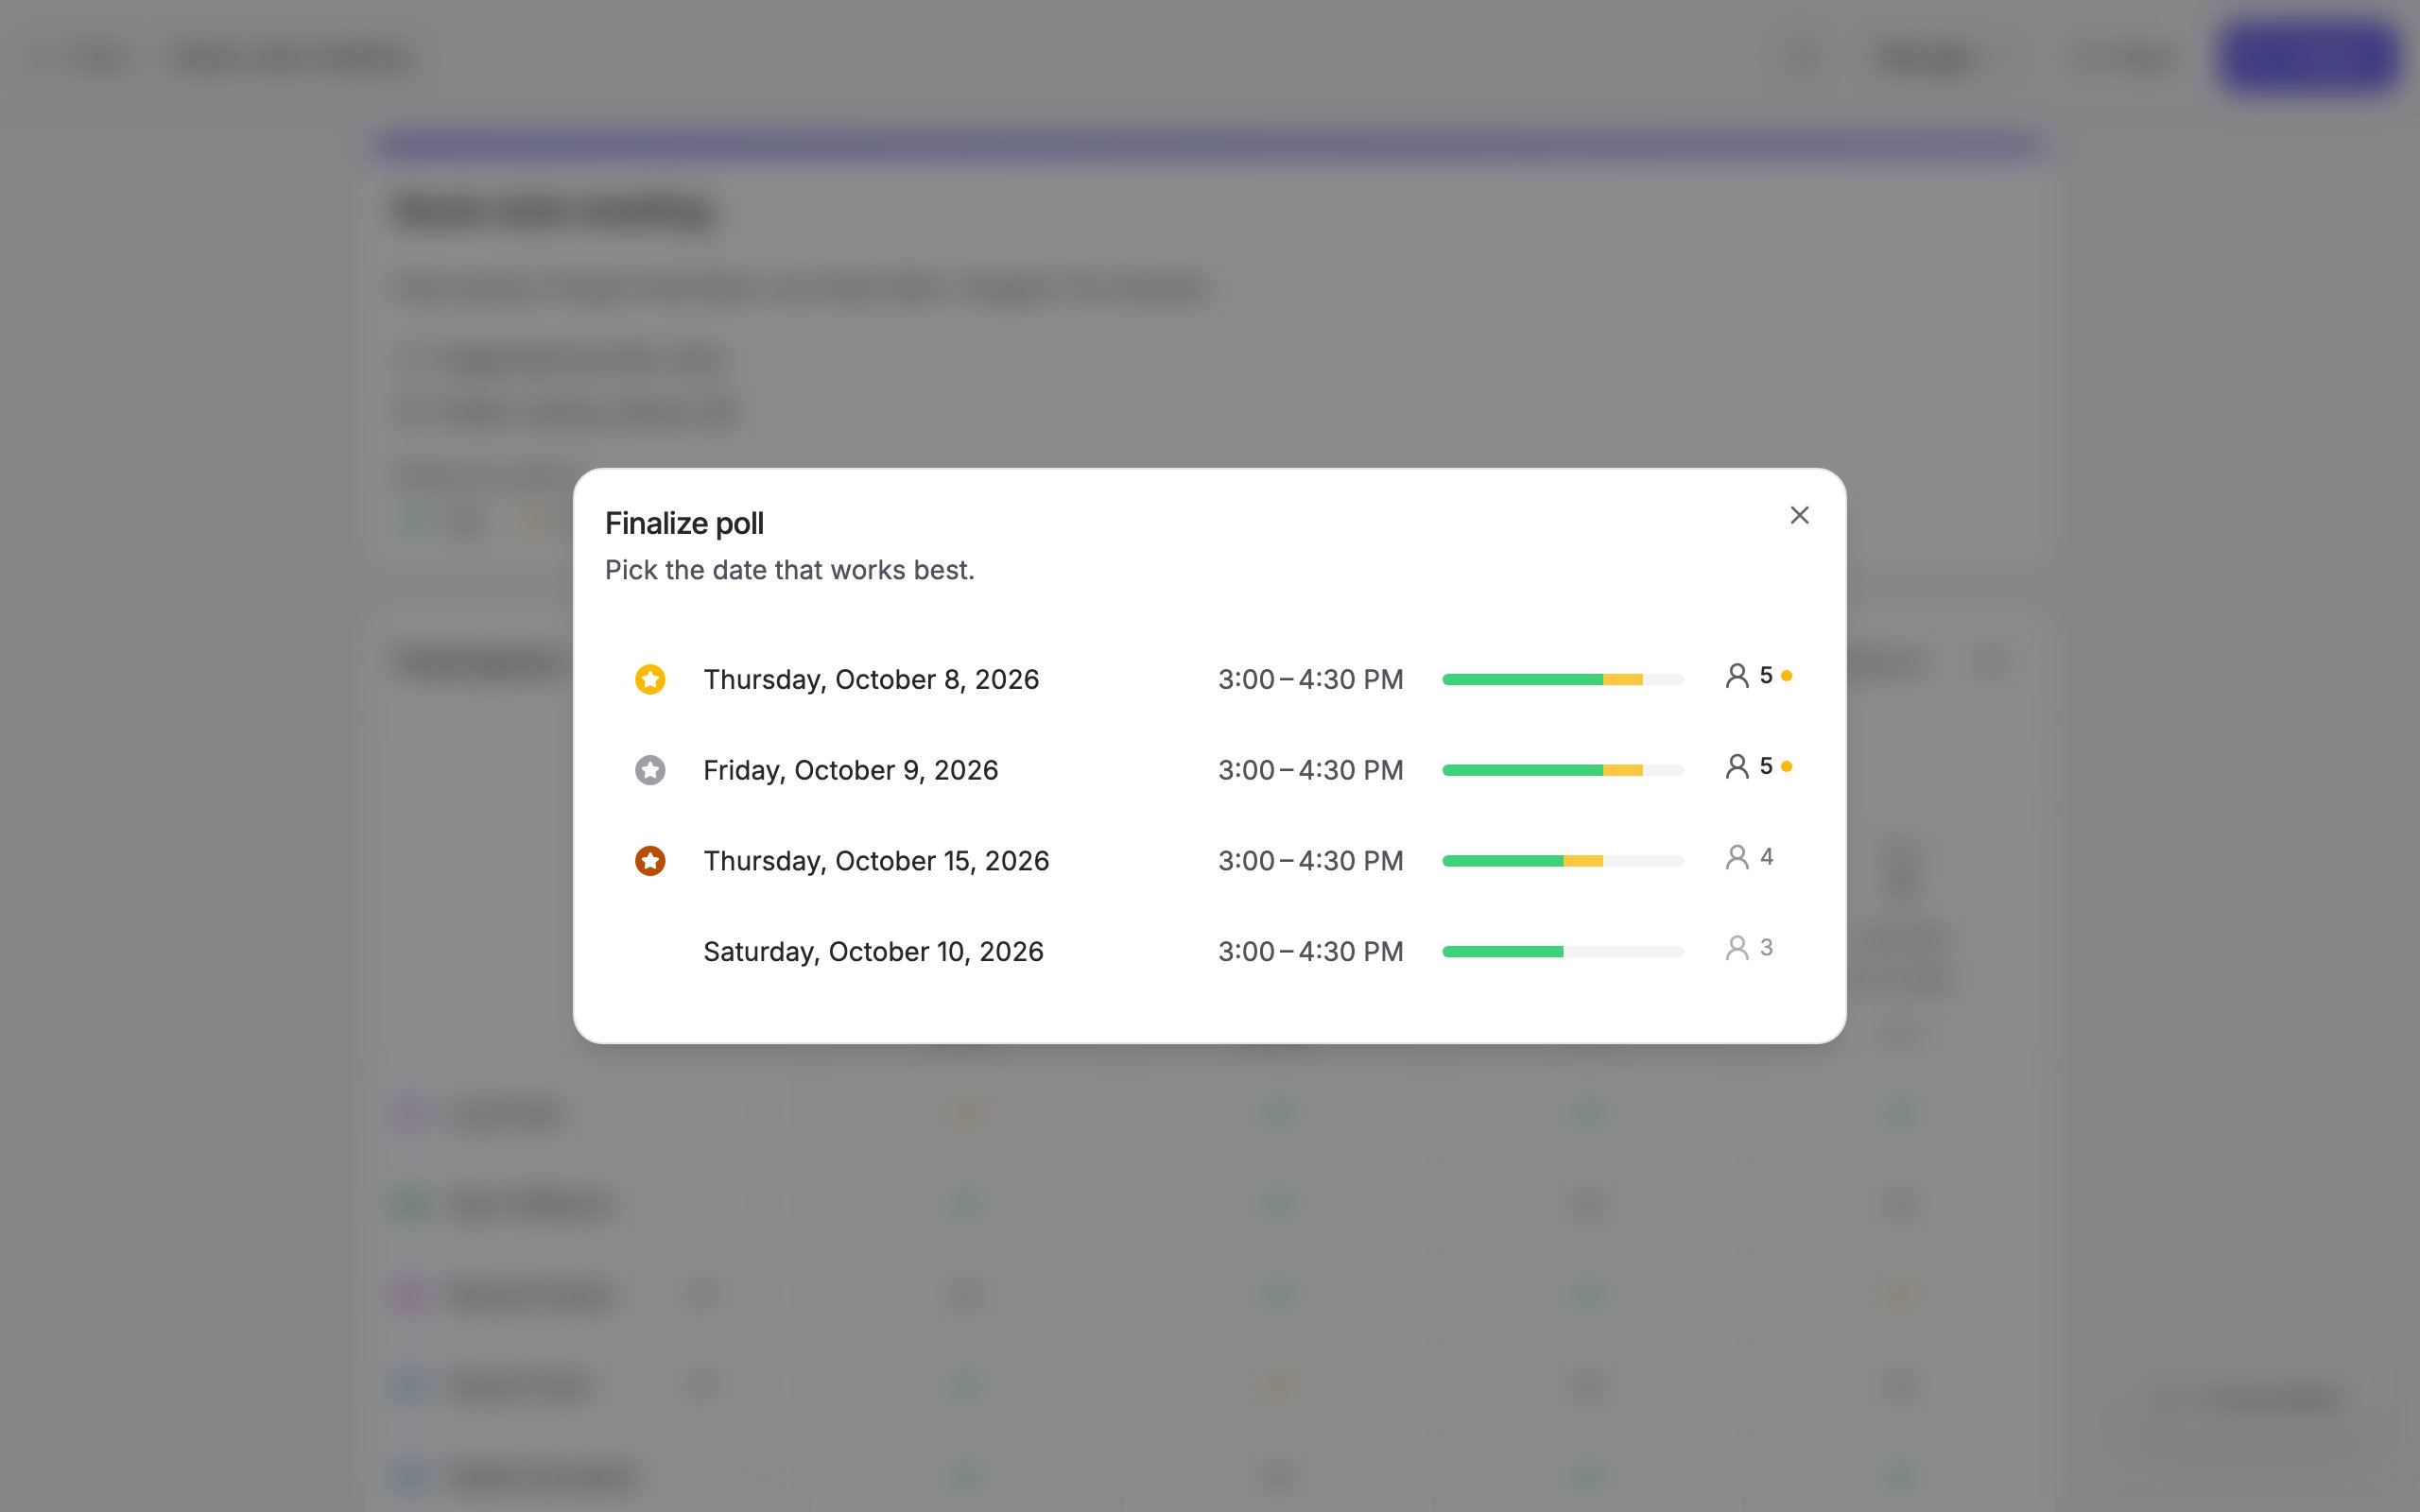The height and width of the screenshot is (1512, 2420).
Task: Click the participant icon showing 3 for October 10
Action: (1737, 948)
